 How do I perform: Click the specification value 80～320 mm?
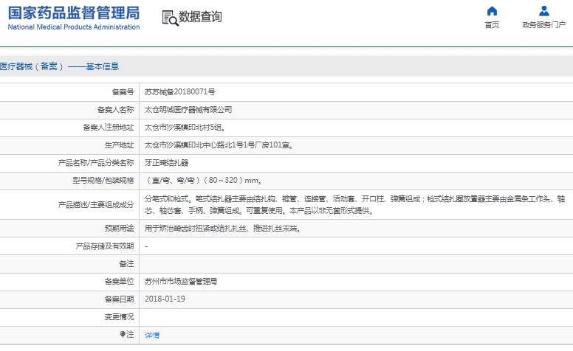point(203,181)
